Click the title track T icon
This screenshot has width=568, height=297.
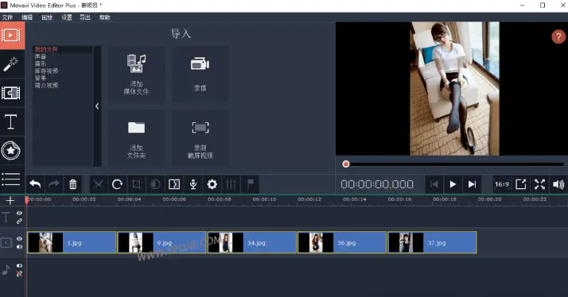pos(6,218)
